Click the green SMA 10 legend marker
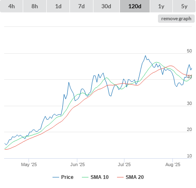This screenshot has width=196, height=188. pyautogui.click(x=85, y=177)
